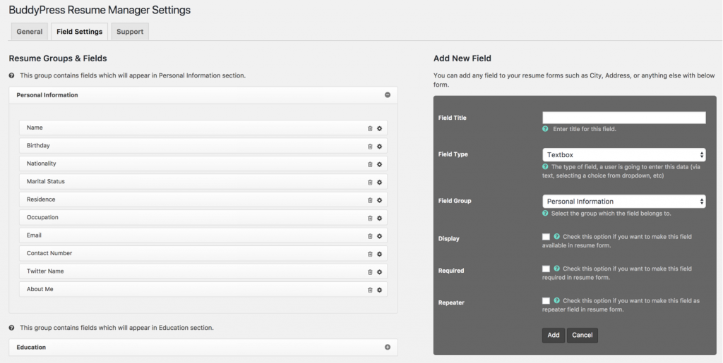723x363 pixels.
Task: Click trash icon in Birthday row
Action: 370,147
